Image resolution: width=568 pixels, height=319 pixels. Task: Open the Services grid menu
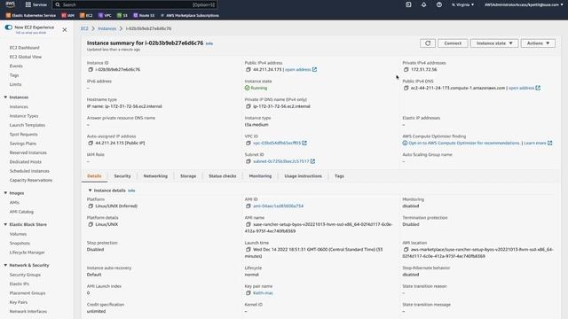point(35,4)
